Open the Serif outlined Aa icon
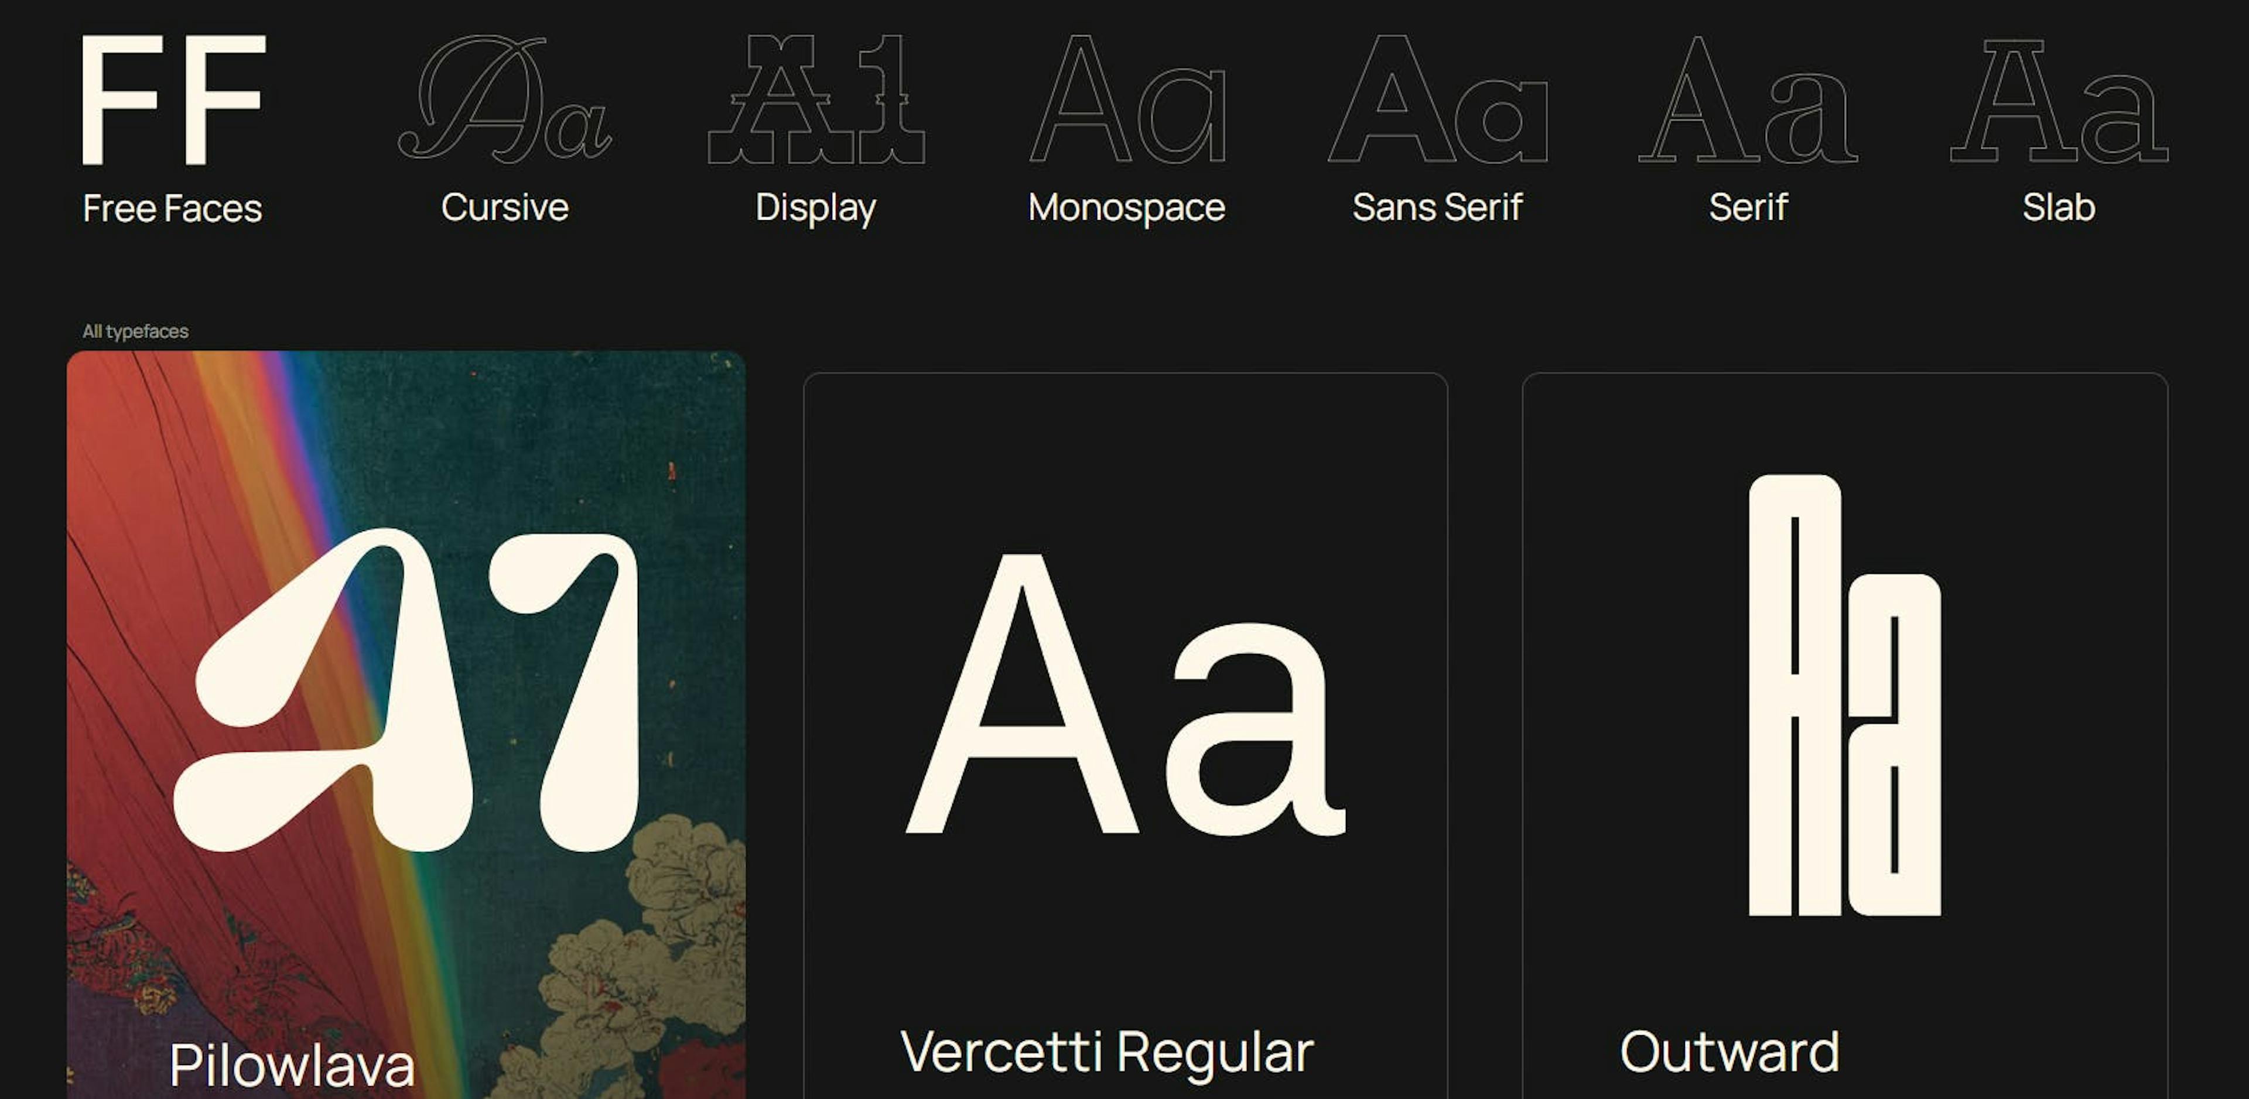2249x1099 pixels. coord(1748,100)
